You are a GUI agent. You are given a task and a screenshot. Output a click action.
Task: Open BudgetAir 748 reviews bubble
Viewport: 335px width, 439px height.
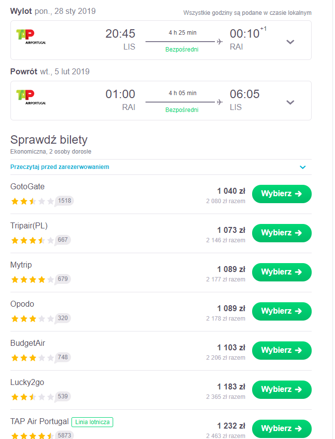(x=63, y=358)
